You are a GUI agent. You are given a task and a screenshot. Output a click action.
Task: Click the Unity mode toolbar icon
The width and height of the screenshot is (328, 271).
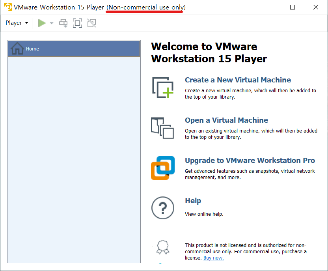pyautogui.click(x=91, y=23)
